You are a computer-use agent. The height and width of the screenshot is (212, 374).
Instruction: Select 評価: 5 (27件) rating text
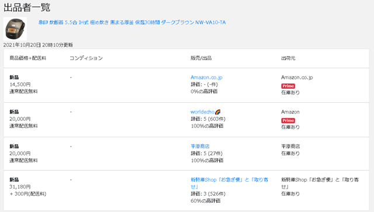pyautogui.click(x=206, y=154)
